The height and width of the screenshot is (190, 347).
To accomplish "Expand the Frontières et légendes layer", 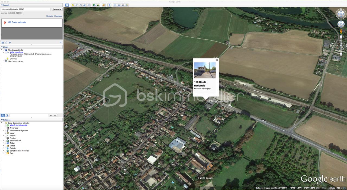I will [3, 130].
